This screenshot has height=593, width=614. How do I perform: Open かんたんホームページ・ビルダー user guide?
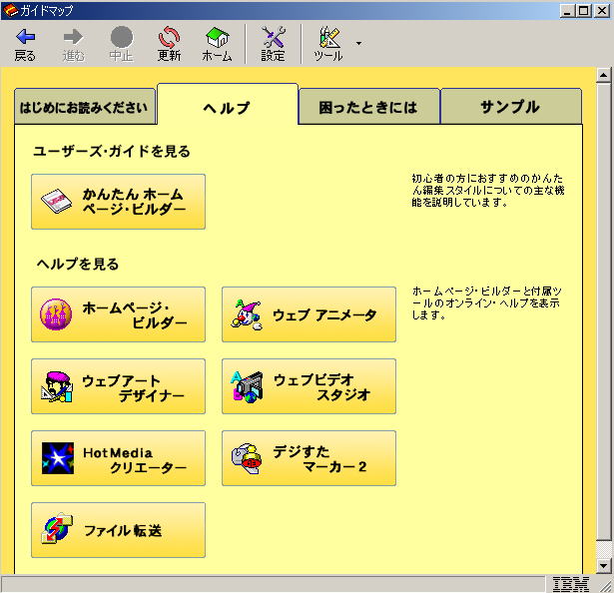point(118,202)
